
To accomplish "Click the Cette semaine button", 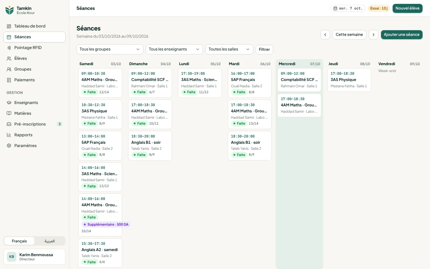I will tap(349, 35).
